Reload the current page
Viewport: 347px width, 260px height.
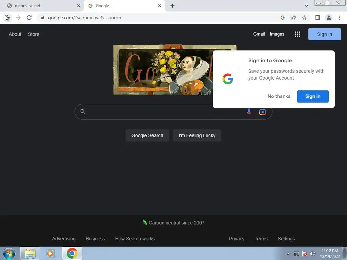point(29,18)
